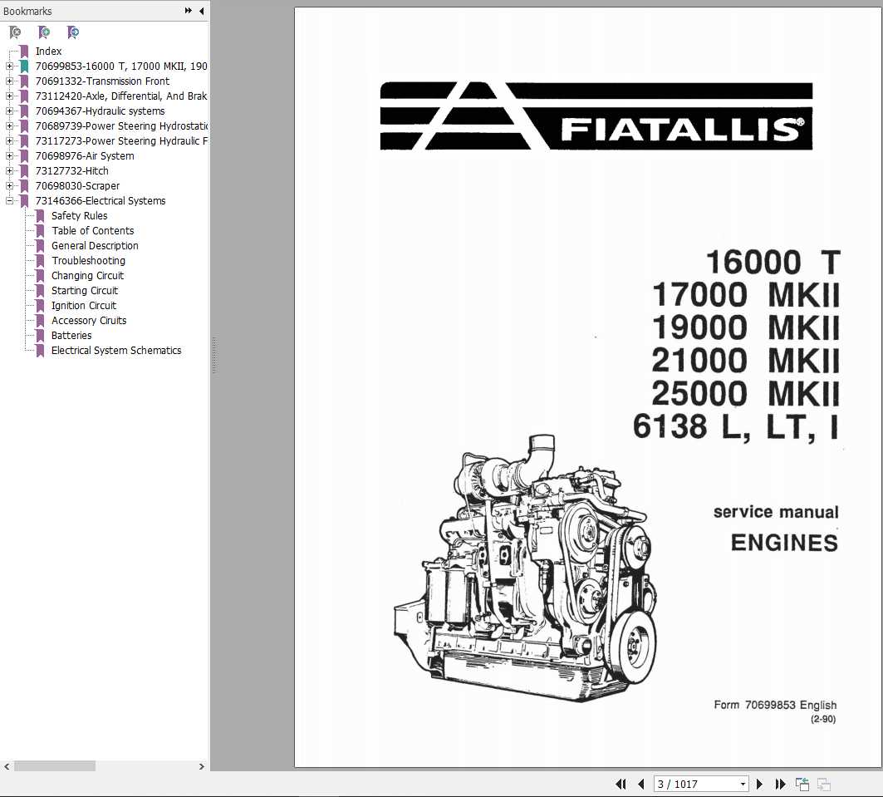Click the bookmark icon beside Safety Rules
This screenshot has width=883, height=797.
pos(40,216)
